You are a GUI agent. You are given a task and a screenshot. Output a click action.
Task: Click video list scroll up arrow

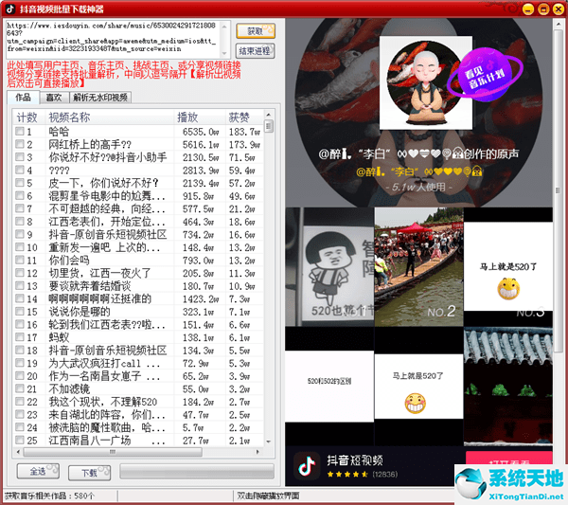pos(269,115)
